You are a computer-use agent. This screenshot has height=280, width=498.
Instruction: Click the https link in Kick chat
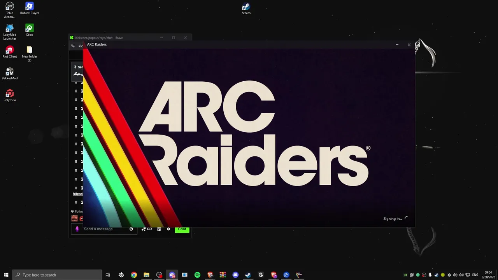(x=78, y=194)
